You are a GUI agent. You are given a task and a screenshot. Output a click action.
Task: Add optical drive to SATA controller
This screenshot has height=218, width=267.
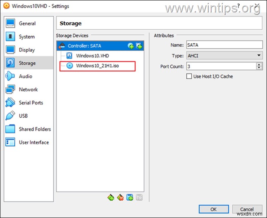131,46
